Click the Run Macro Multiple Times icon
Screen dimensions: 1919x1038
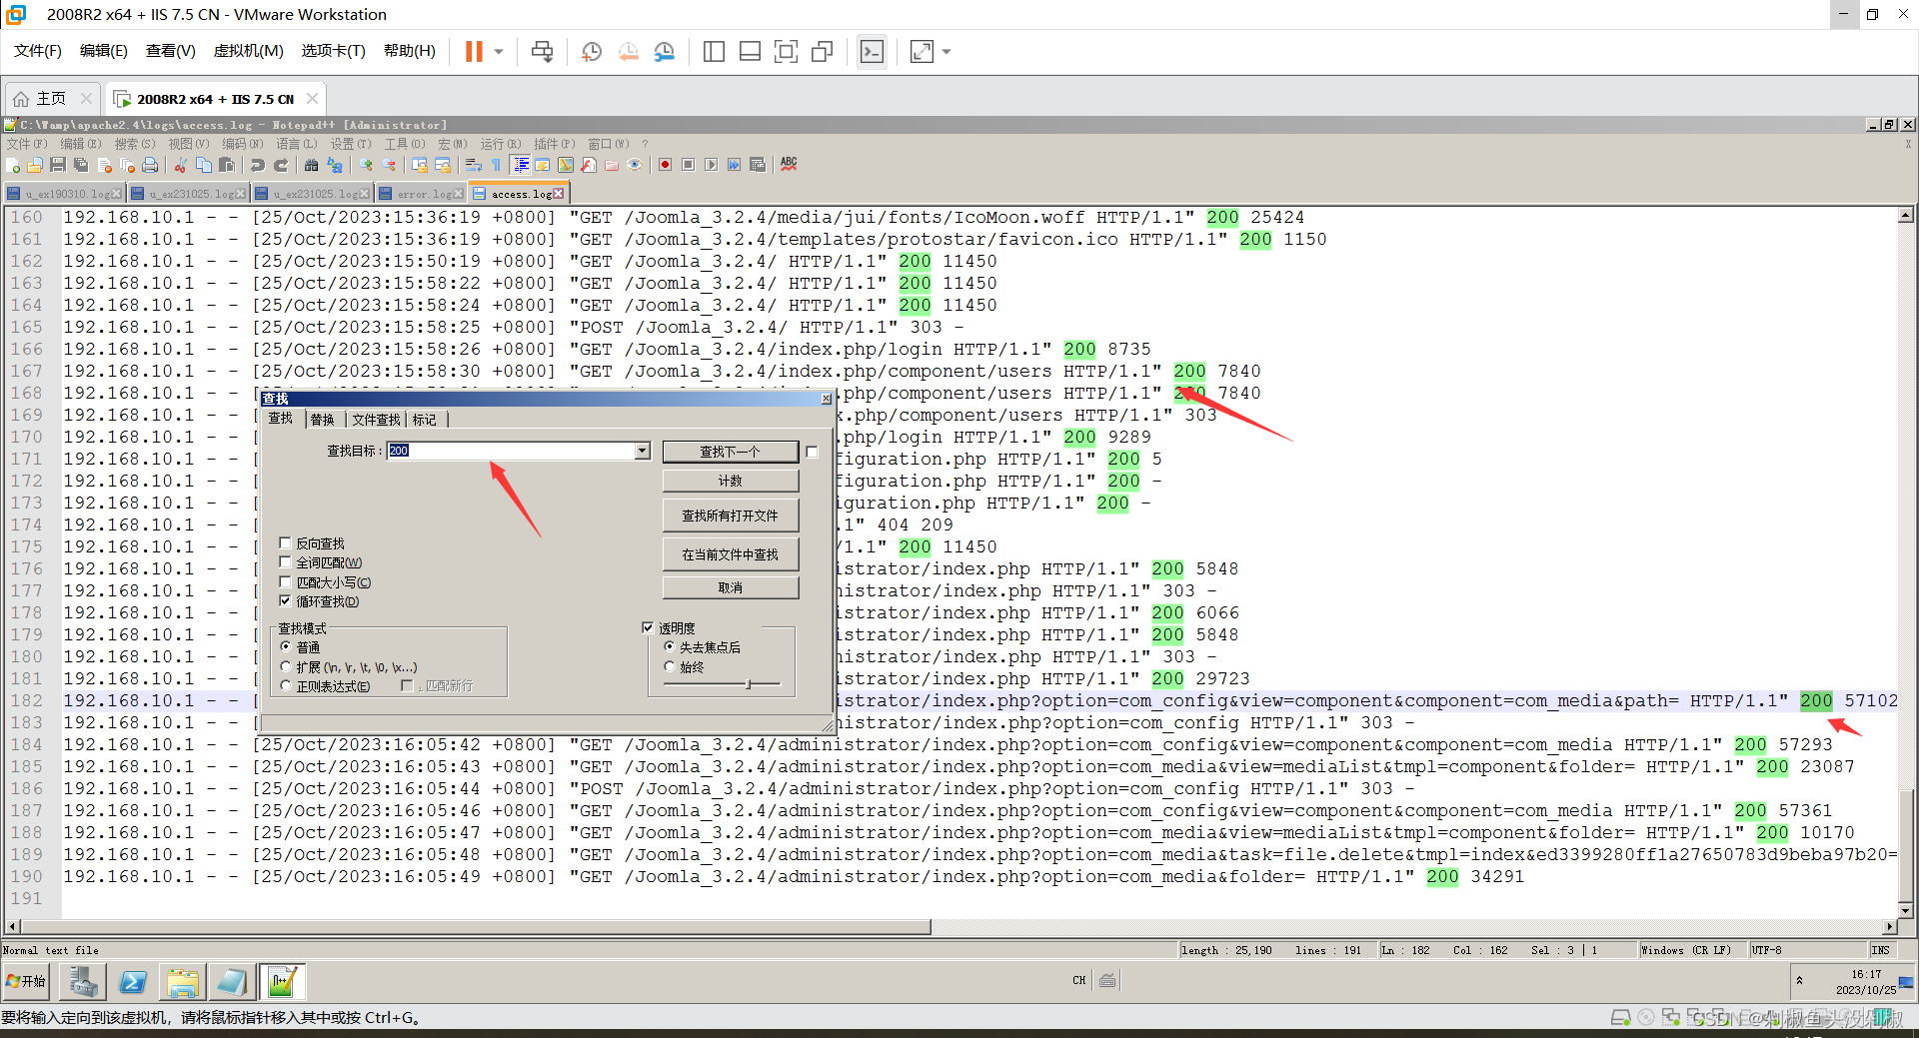(735, 165)
